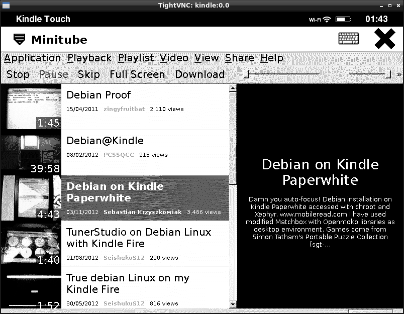Select the True debian Linux thumbnail
This screenshot has width=404, height=314.
(31, 287)
